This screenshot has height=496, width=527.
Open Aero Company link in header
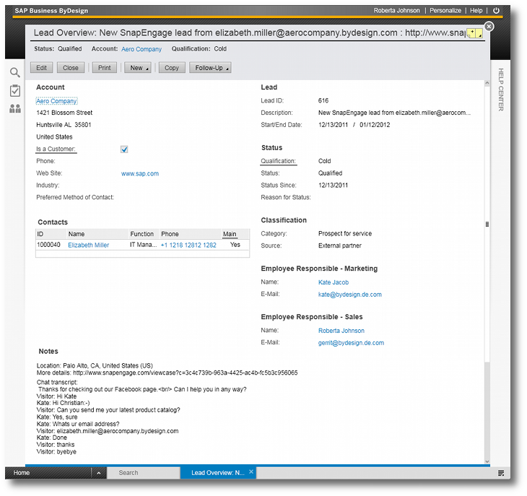141,49
